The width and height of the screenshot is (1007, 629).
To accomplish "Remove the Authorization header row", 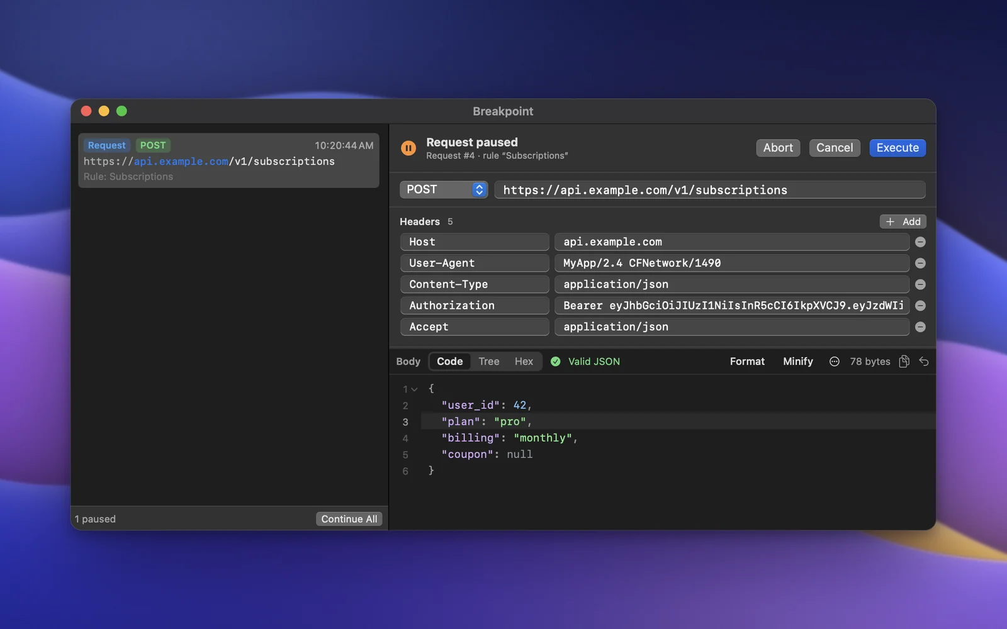I will click(x=920, y=306).
